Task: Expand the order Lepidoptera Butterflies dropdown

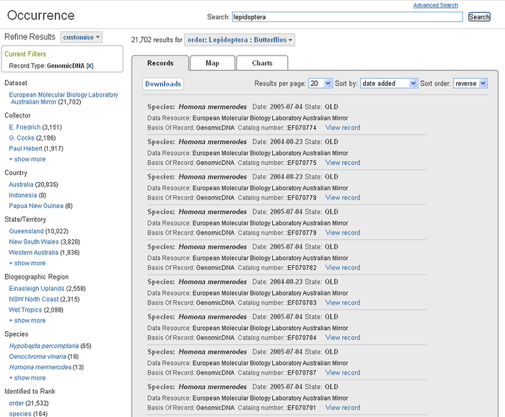Action: (x=239, y=40)
